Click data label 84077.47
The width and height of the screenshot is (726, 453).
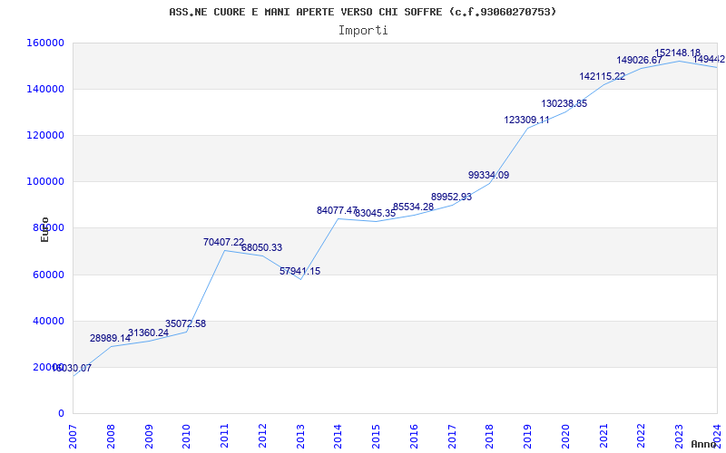click(337, 211)
